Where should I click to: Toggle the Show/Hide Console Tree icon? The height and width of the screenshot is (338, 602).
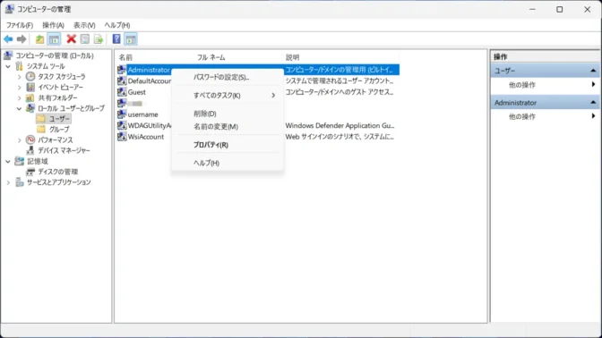click(54, 39)
